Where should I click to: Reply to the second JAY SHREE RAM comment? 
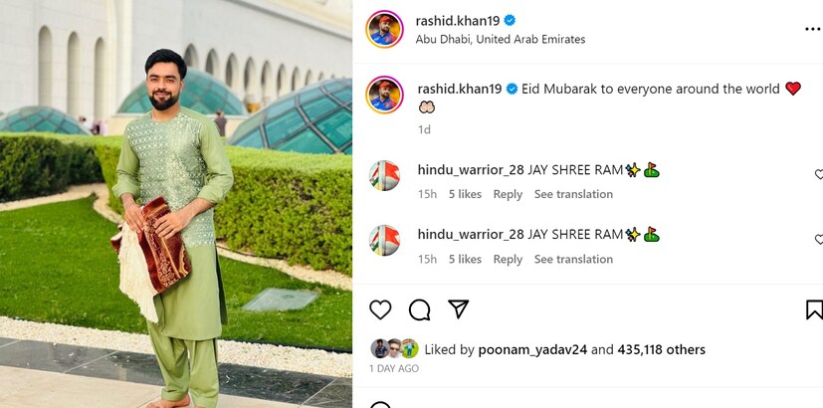point(508,260)
